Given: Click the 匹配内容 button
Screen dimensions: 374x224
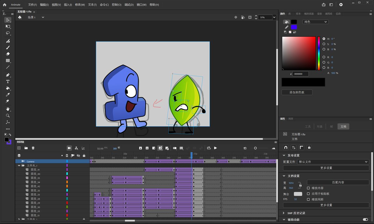Looking at the screenshot, I should (x=338, y=182).
